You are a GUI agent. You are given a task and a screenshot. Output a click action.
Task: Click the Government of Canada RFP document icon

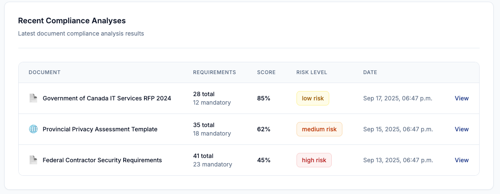[33, 98]
